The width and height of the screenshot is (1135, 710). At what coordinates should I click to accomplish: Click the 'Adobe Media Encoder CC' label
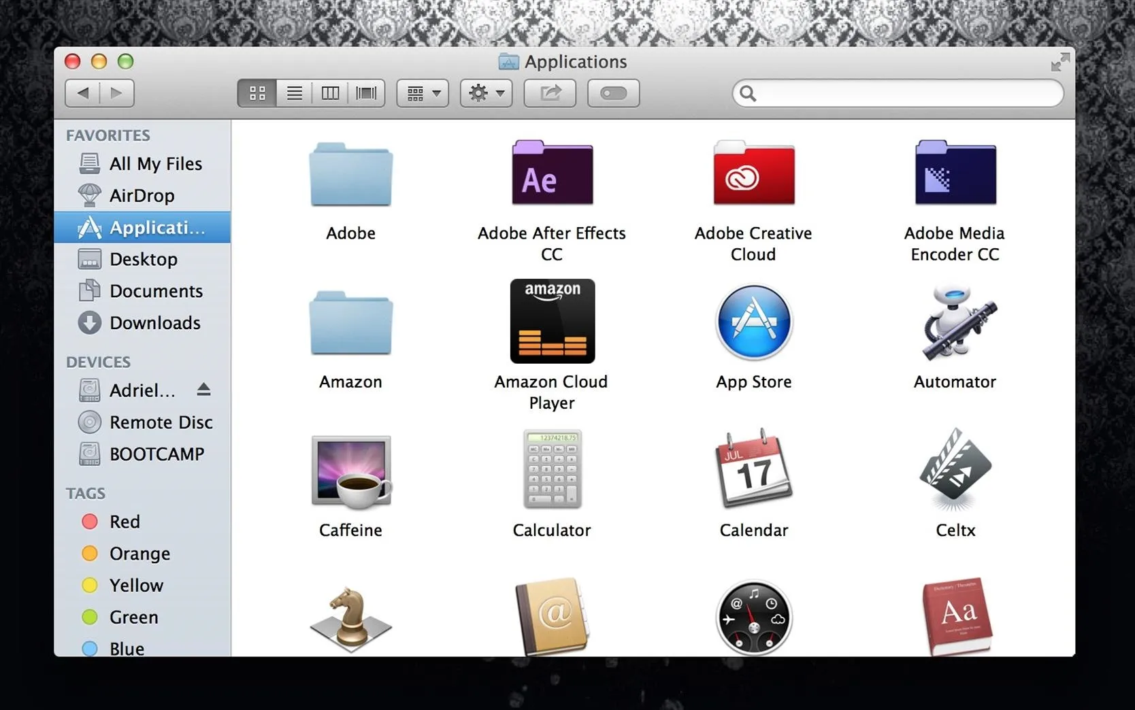(x=955, y=243)
